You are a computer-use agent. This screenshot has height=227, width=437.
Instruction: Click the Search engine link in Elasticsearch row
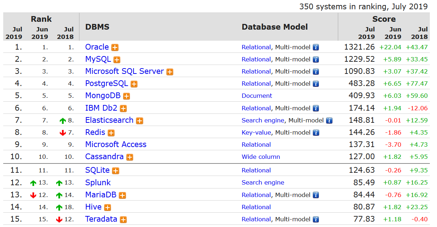263,120
